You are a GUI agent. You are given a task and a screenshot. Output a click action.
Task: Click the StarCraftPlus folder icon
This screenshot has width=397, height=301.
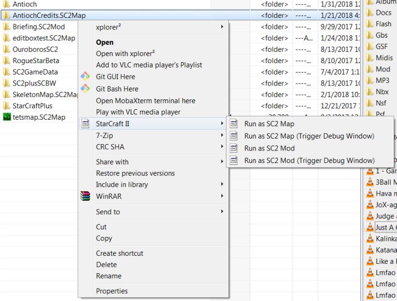coord(6,106)
